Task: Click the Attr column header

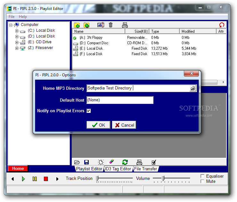Action: coord(221,31)
